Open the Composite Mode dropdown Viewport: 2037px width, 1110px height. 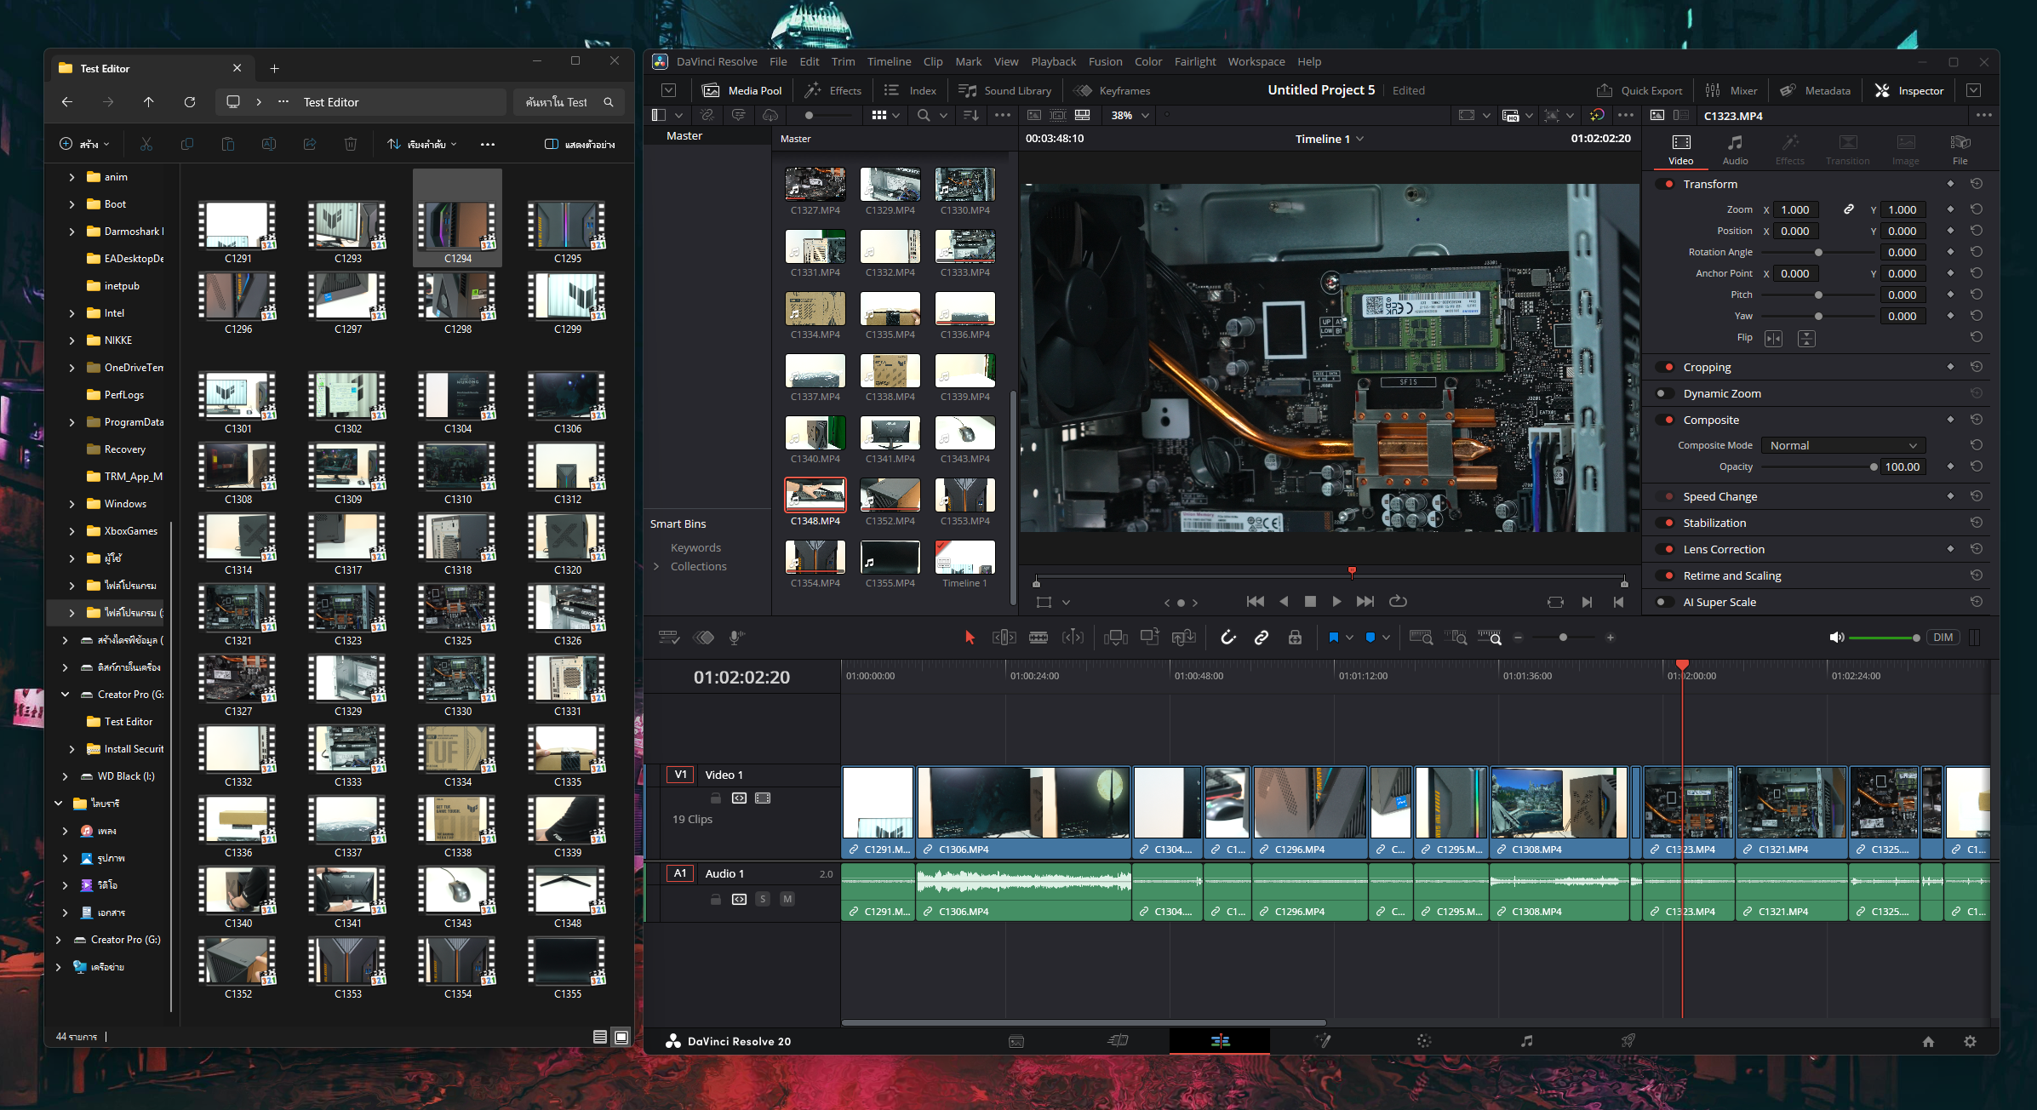[x=1842, y=445]
